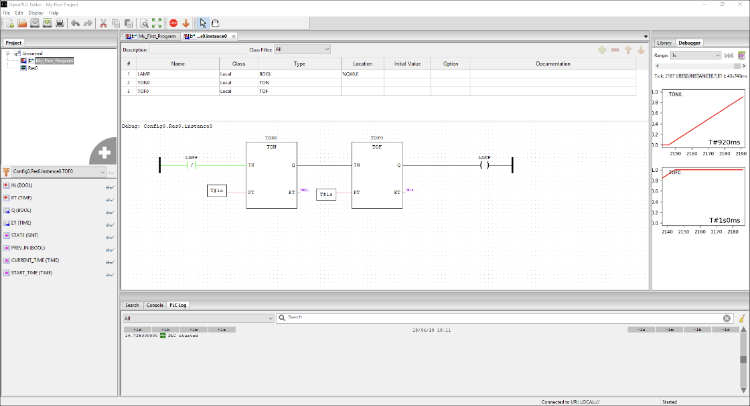Select the hand pan tool
750x406 pixels.
216,23
